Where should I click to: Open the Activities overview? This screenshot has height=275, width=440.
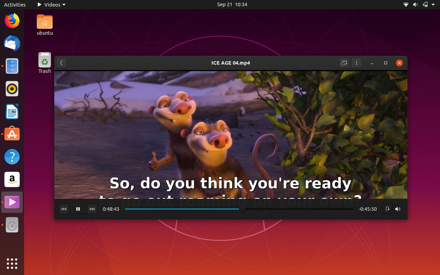click(15, 4)
